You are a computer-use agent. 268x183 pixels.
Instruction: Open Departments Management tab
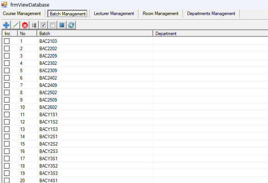[211, 14]
